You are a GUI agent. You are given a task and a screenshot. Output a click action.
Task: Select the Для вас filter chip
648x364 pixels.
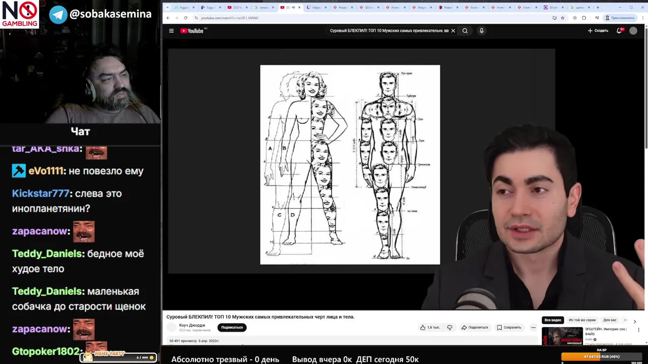pos(610,320)
